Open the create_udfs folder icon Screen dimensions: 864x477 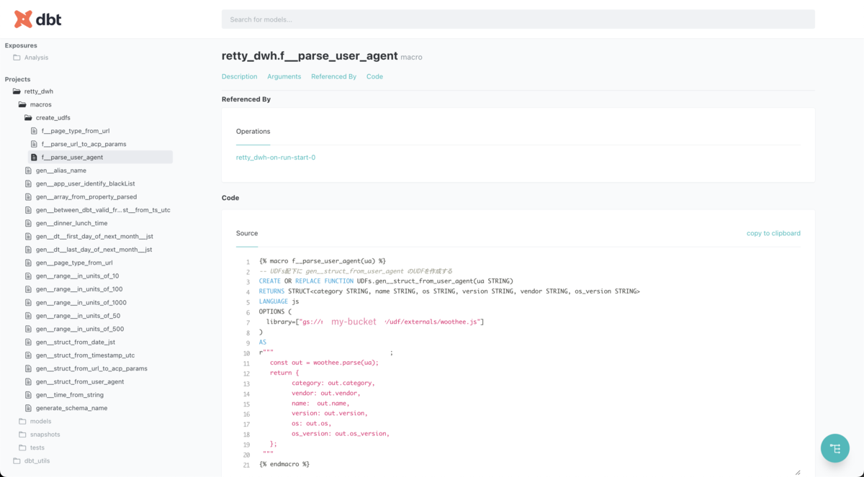[27, 117]
